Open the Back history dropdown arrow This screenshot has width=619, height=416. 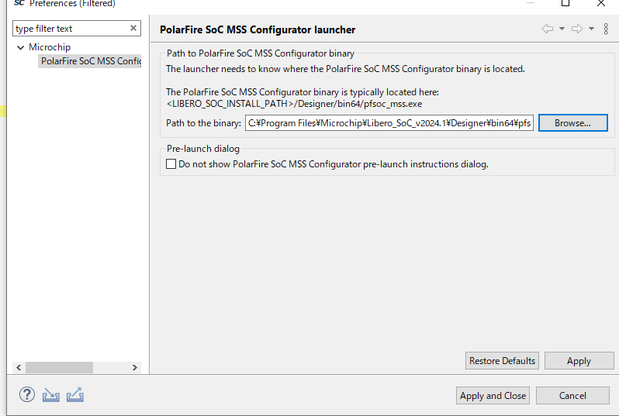[561, 29]
